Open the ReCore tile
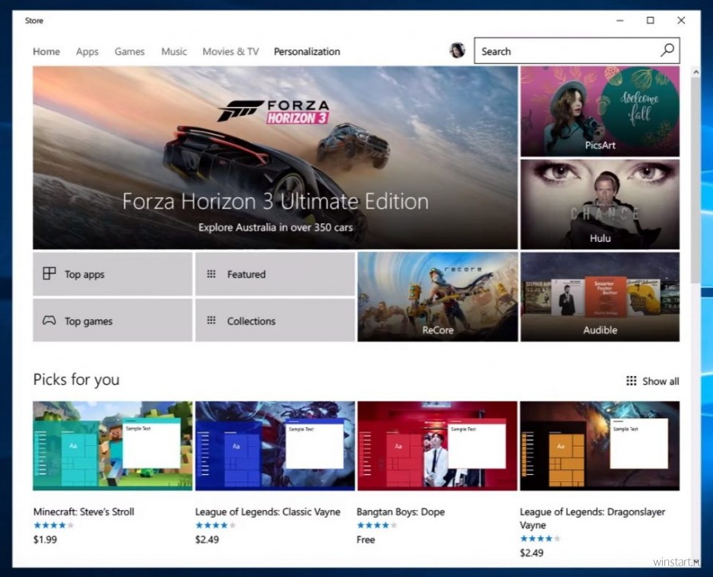 (437, 297)
